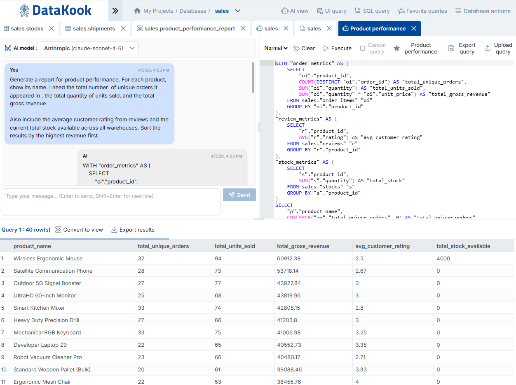
Task: Switch to sales.shipments tab
Action: pos(94,29)
